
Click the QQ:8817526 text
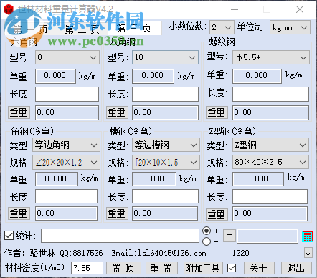(81, 253)
